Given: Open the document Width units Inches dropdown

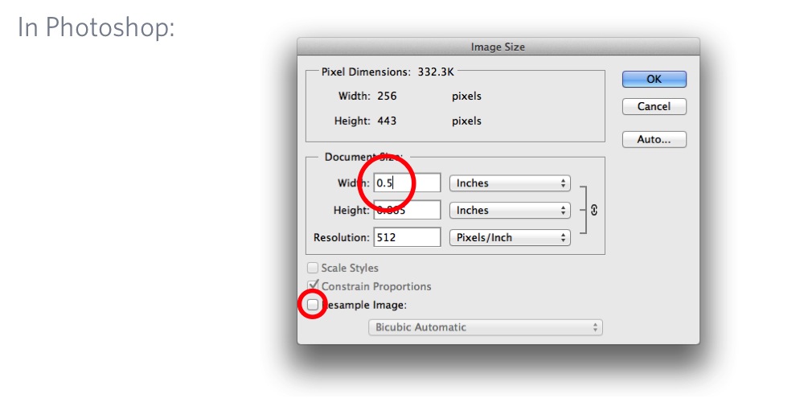Looking at the screenshot, I should 511,183.
